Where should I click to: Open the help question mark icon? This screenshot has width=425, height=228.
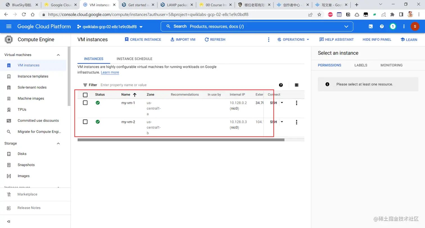click(382, 26)
